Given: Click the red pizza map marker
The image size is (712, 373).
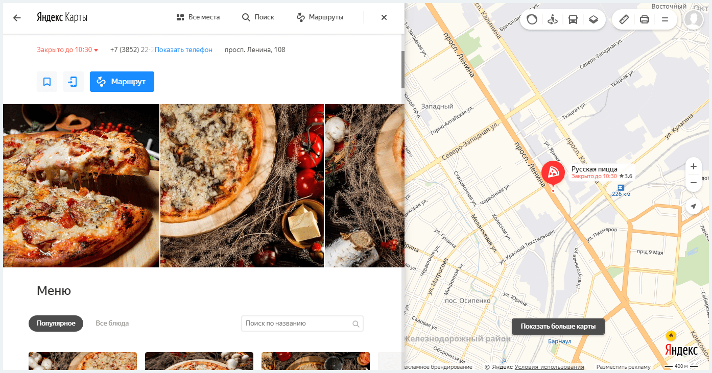Looking at the screenshot, I should coord(553,174).
